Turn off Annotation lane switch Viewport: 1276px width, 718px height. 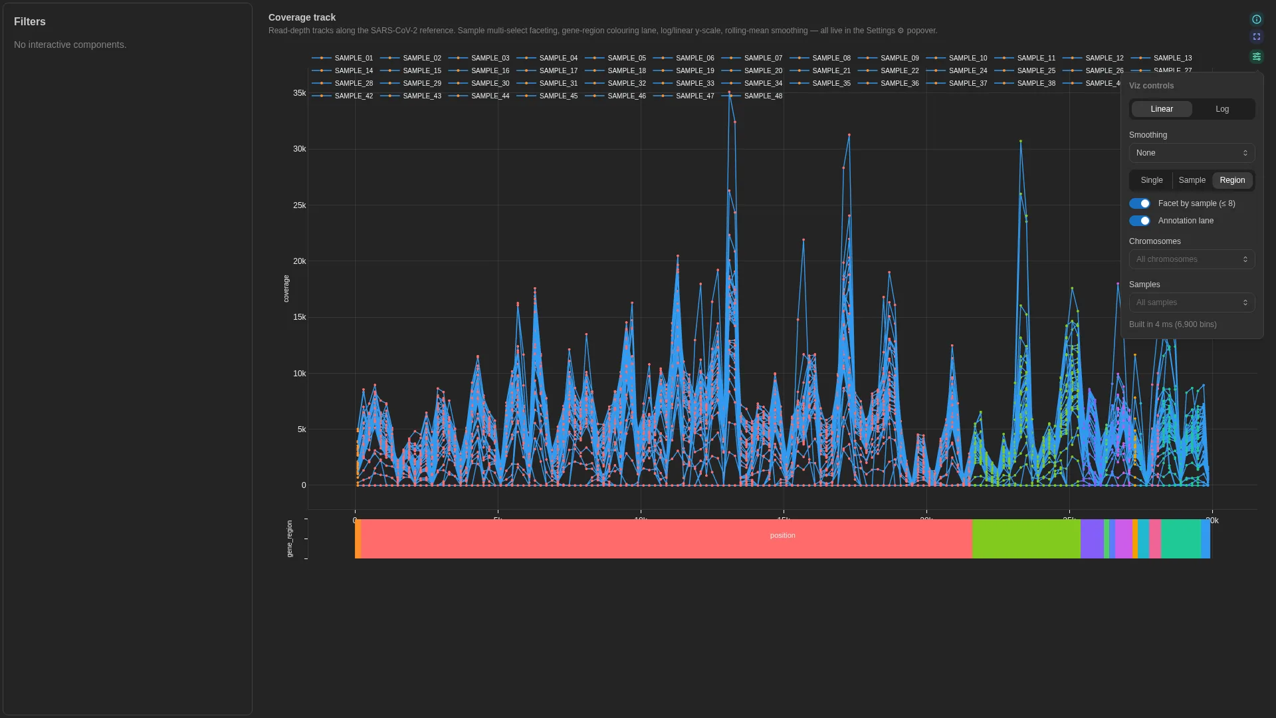tap(1139, 221)
